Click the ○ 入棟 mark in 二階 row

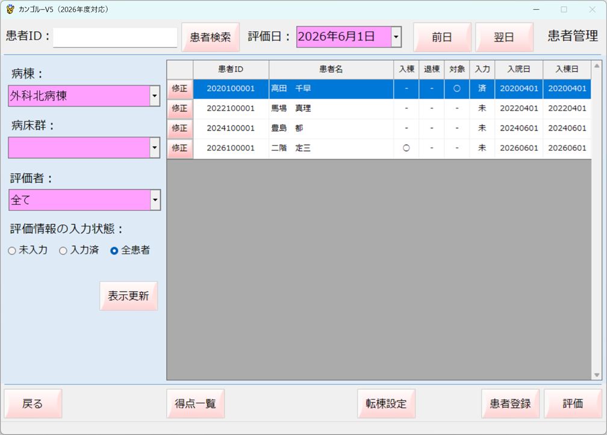point(406,148)
